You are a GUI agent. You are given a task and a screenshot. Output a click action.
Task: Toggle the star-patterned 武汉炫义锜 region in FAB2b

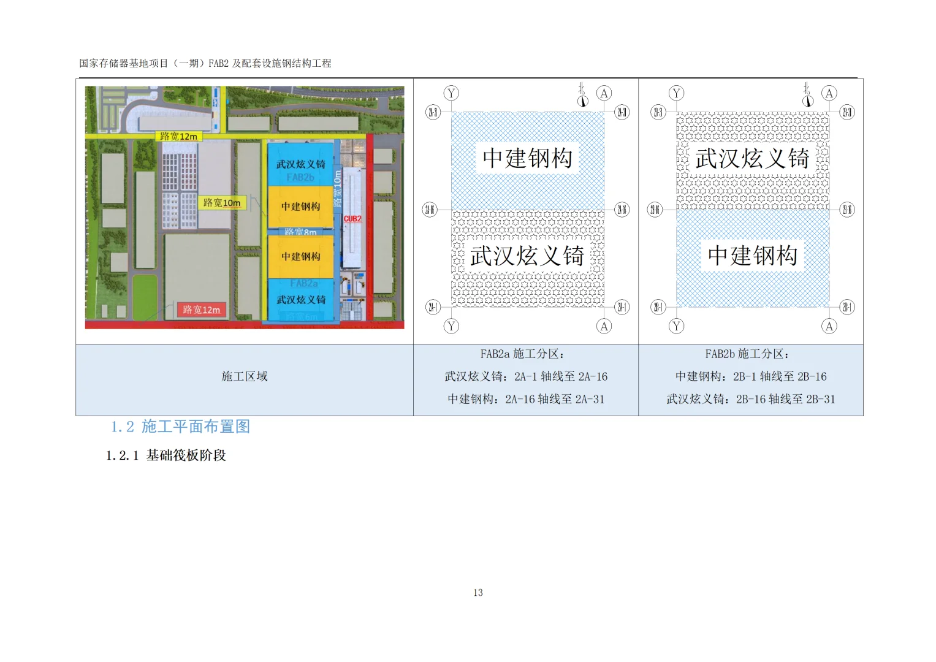pyautogui.click(x=751, y=158)
